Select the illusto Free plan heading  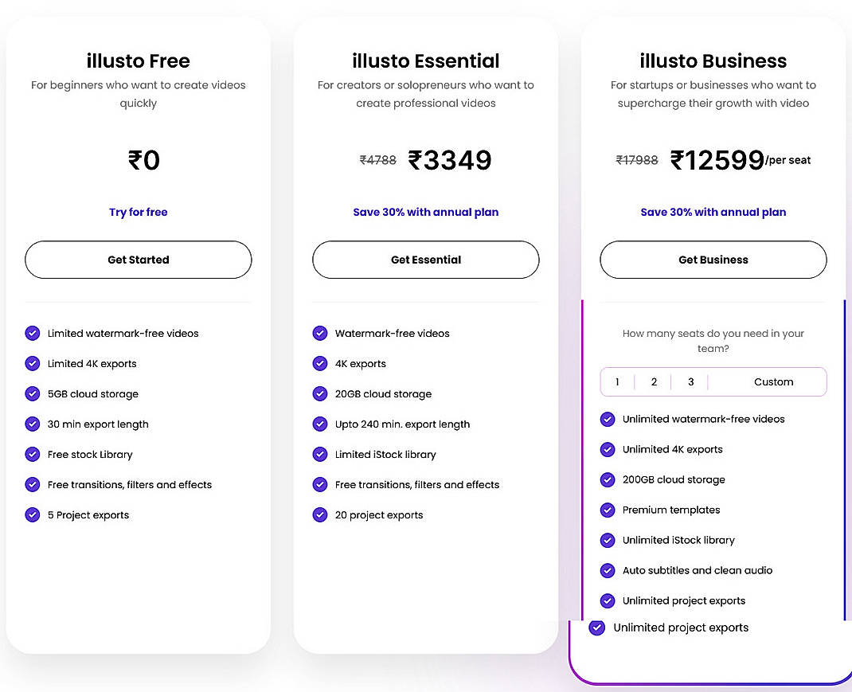point(138,60)
